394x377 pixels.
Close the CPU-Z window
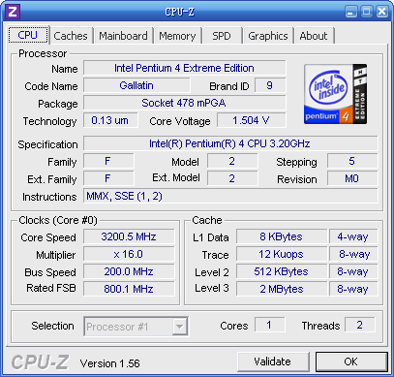pos(382,12)
